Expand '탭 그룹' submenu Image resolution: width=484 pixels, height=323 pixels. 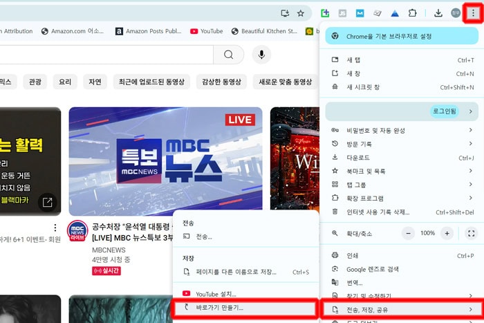tap(402, 185)
